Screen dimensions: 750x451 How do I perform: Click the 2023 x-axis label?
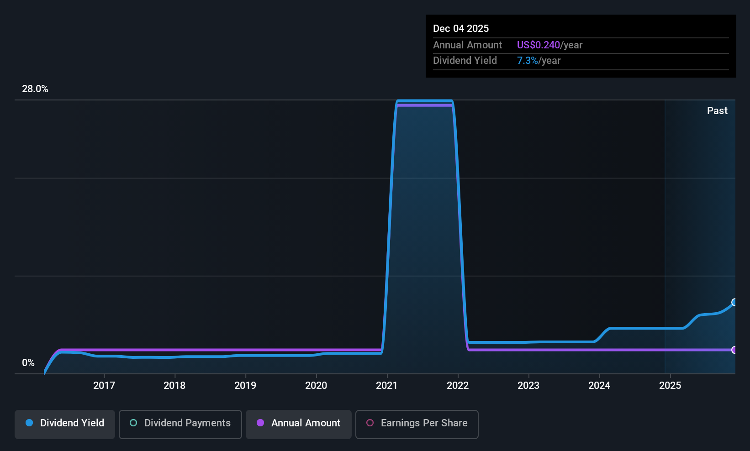click(528, 386)
